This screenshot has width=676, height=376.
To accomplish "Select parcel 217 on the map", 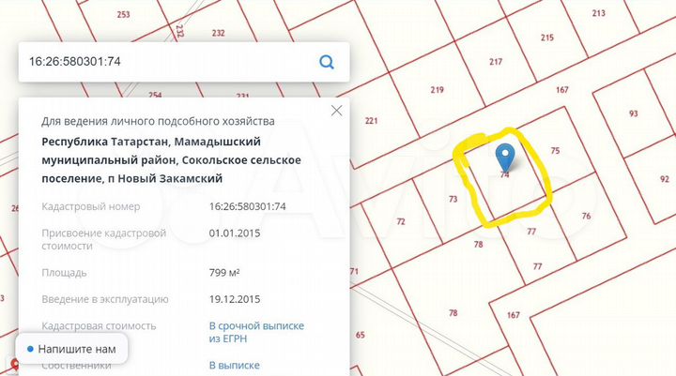I will pyautogui.click(x=496, y=62).
